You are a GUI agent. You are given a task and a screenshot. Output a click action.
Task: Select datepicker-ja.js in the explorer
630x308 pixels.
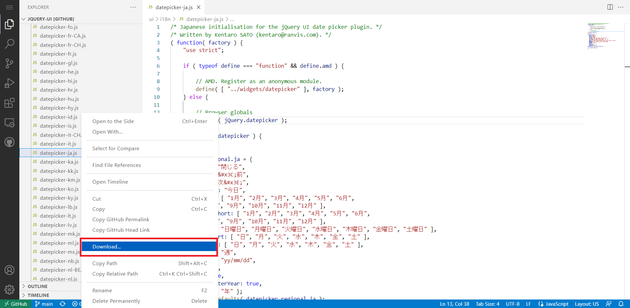[x=51, y=153]
